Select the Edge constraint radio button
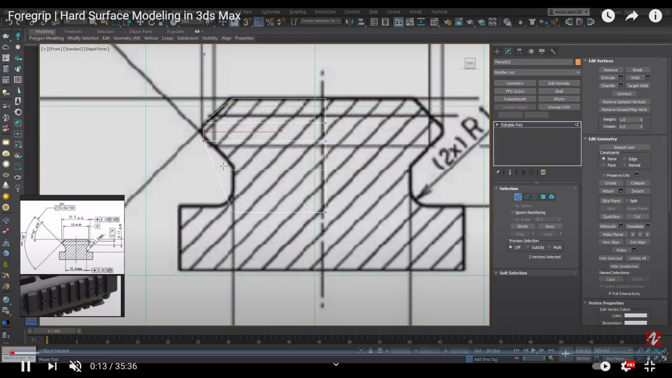672x378 pixels. coord(625,159)
